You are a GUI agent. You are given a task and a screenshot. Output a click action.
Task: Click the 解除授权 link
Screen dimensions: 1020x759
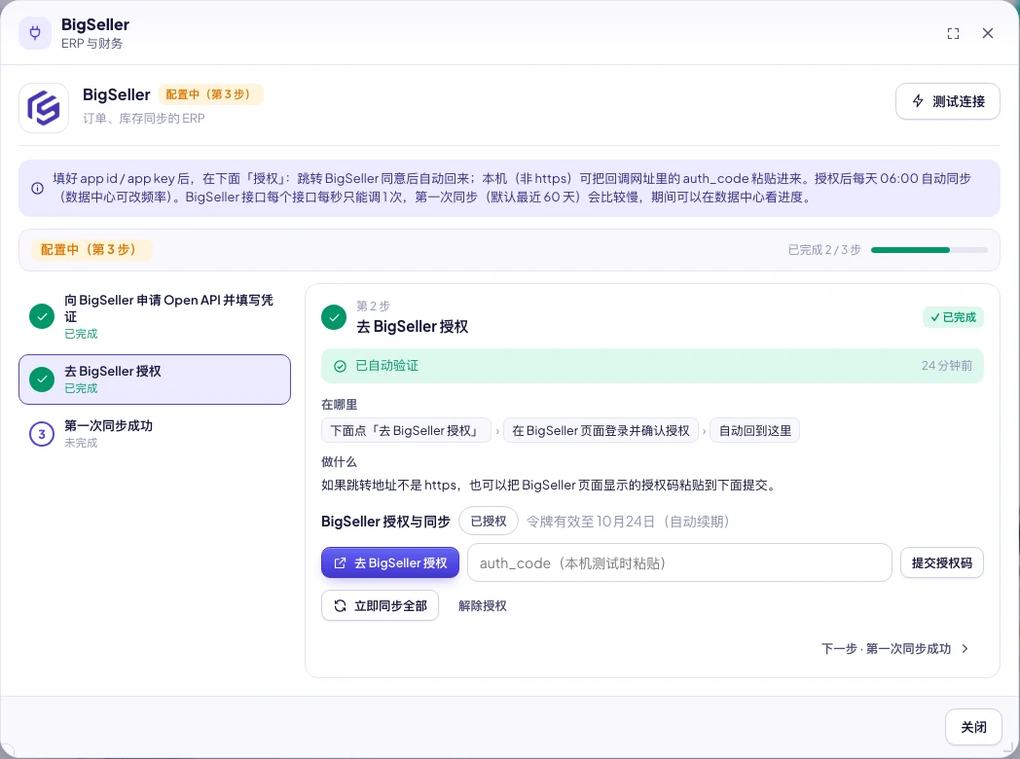482,605
